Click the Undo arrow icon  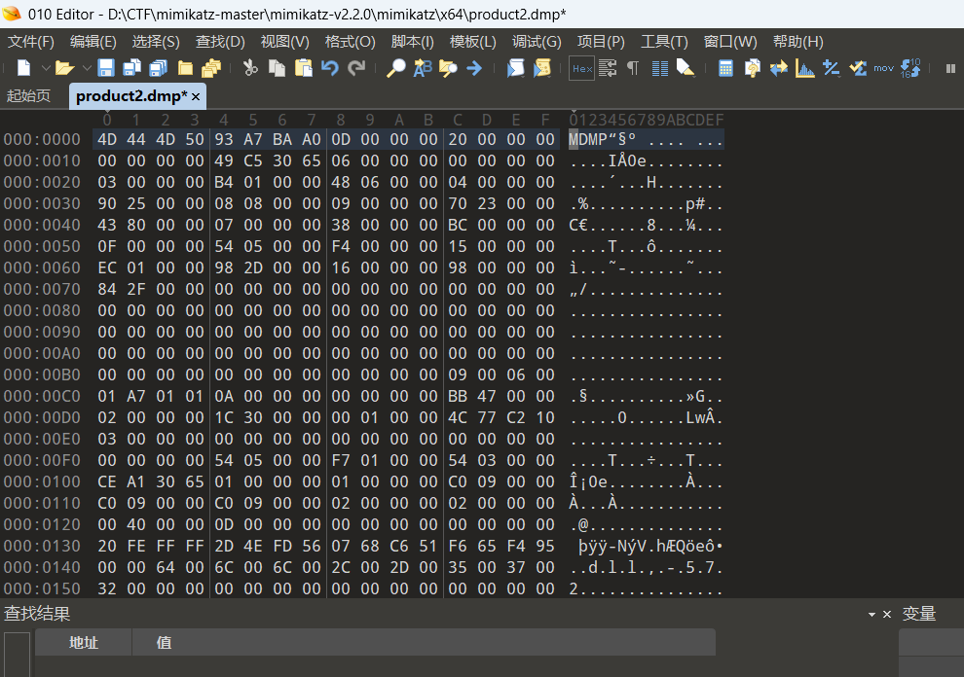click(x=330, y=68)
